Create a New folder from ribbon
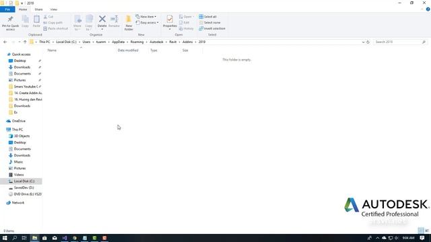Screen dimensions: 431x242 coord(129,23)
